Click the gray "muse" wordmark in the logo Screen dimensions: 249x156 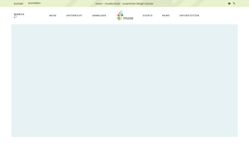pyautogui.click(x=128, y=18)
